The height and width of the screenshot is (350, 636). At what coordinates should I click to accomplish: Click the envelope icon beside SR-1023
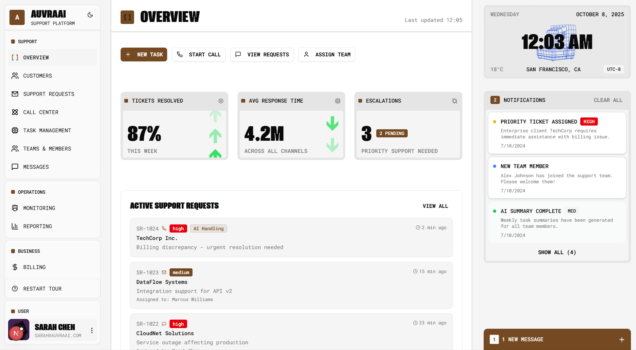click(164, 272)
